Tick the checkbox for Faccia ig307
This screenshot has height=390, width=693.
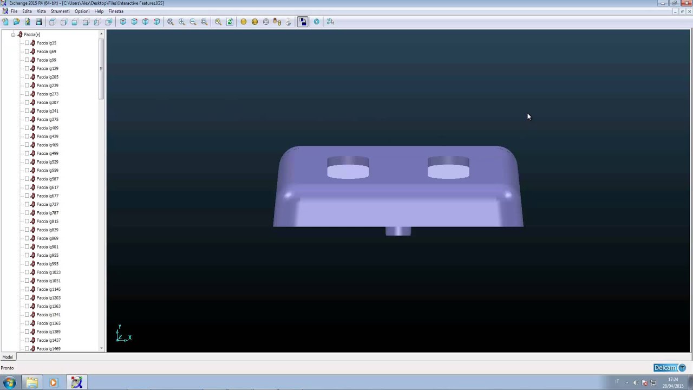point(27,102)
